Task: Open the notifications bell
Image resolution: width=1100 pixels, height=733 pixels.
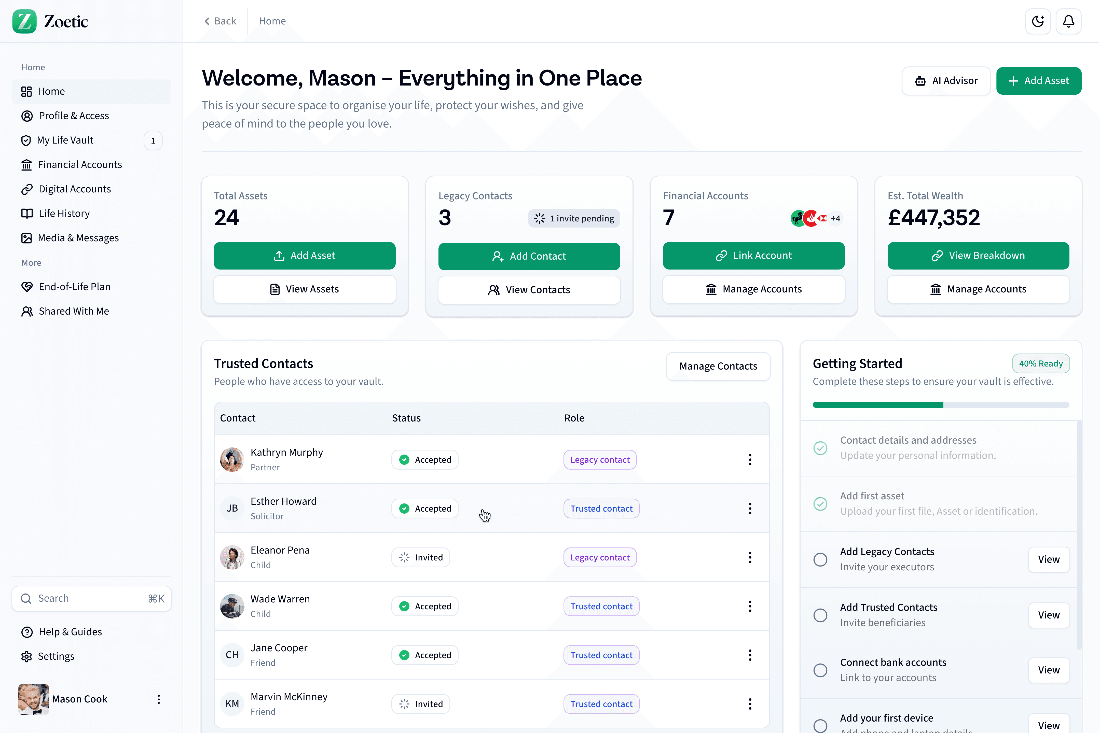Action: coord(1069,21)
